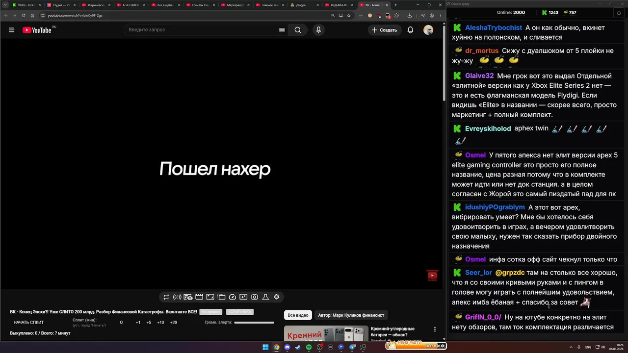Click the dashed-rectangle icon in the player toolbar
Image resolution: width=628 pixels, height=353 pixels.
pos(221,297)
